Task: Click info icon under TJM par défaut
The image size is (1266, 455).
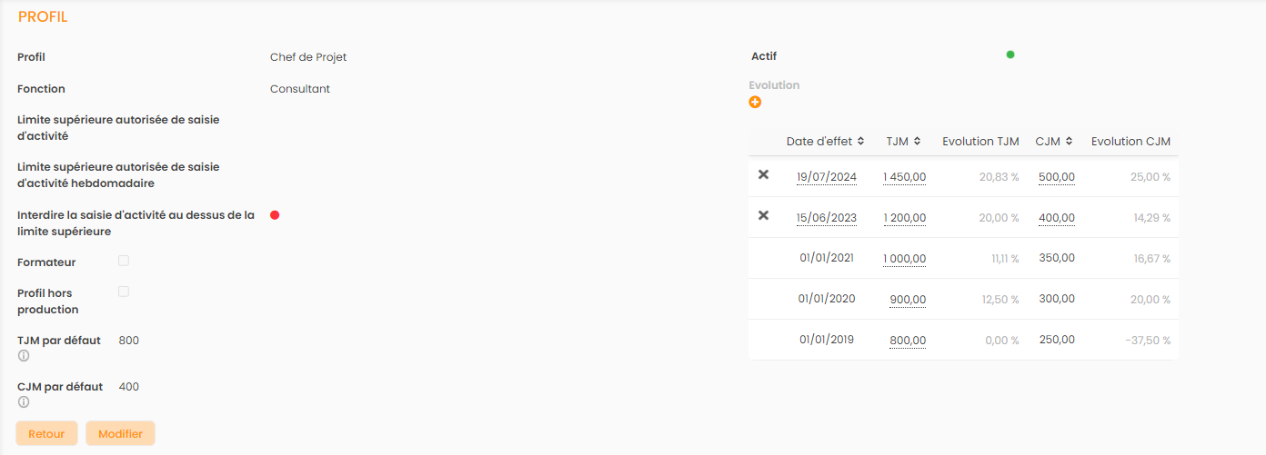Action: tap(24, 356)
